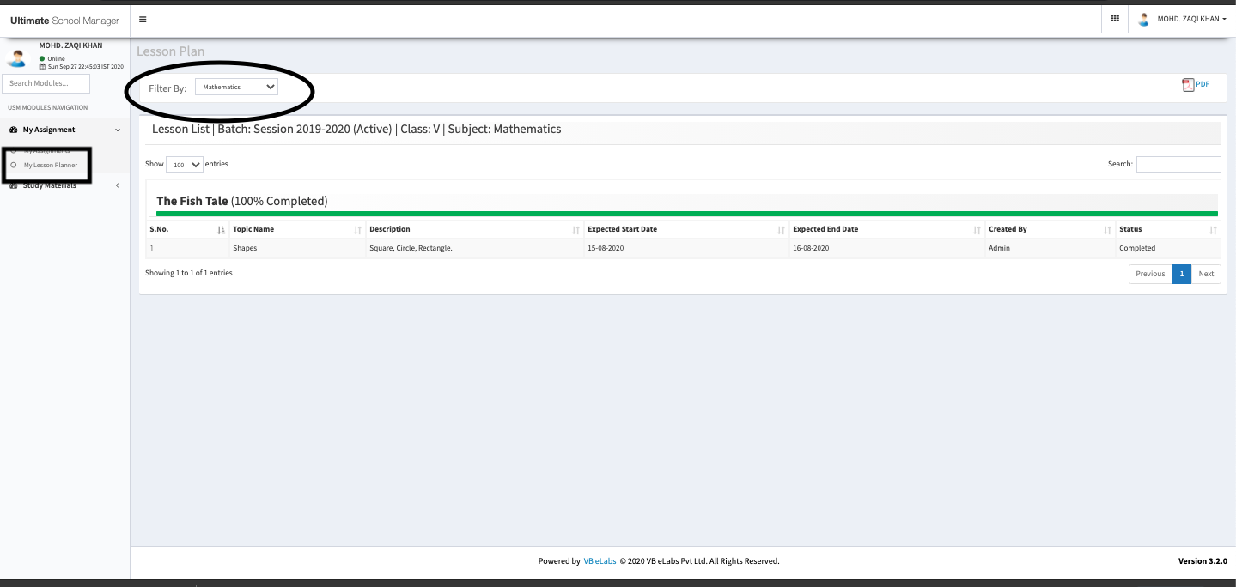
Task: Open the apps grid icon
Action: [x=1115, y=18]
